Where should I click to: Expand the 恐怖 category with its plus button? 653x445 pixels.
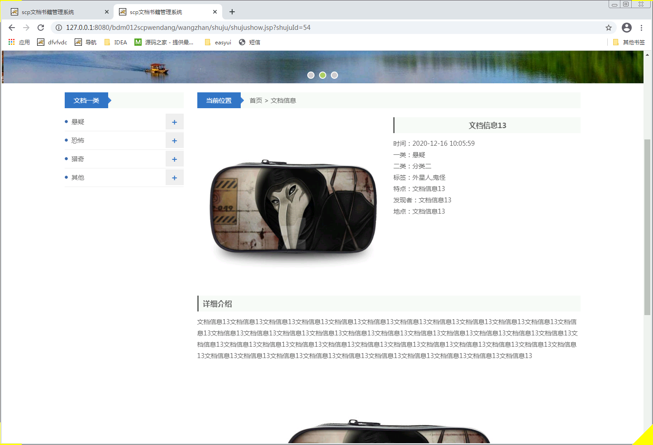pyautogui.click(x=175, y=140)
